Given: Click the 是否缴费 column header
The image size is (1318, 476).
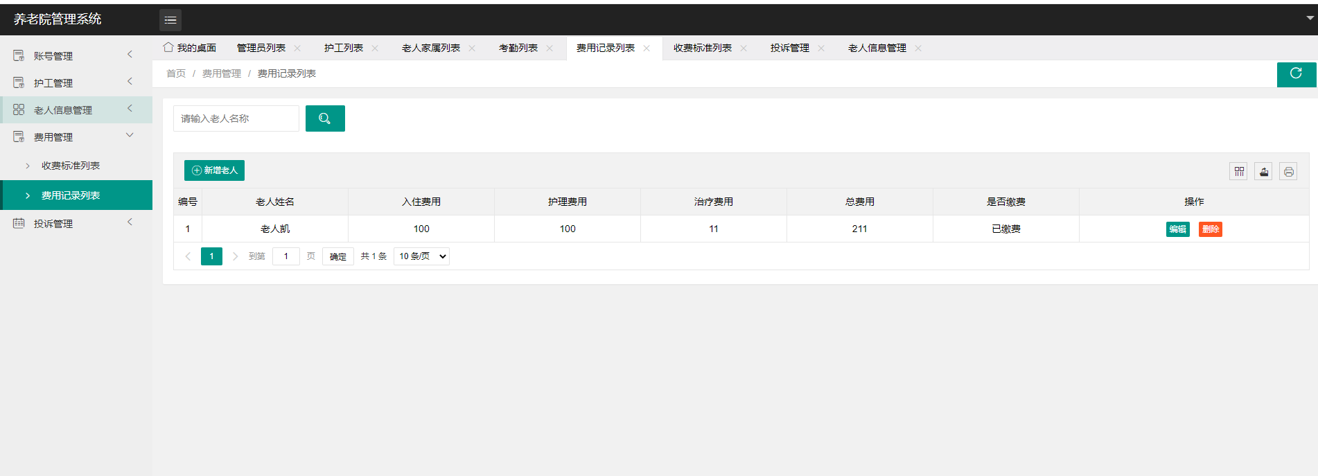Looking at the screenshot, I should (x=1006, y=202).
